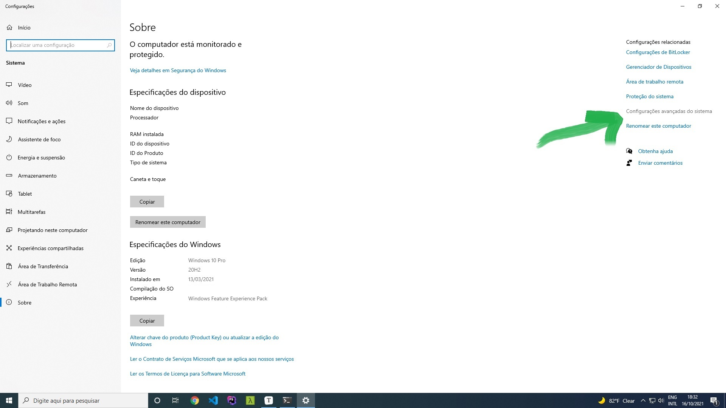Open Energia e suspensão settings

click(x=41, y=158)
